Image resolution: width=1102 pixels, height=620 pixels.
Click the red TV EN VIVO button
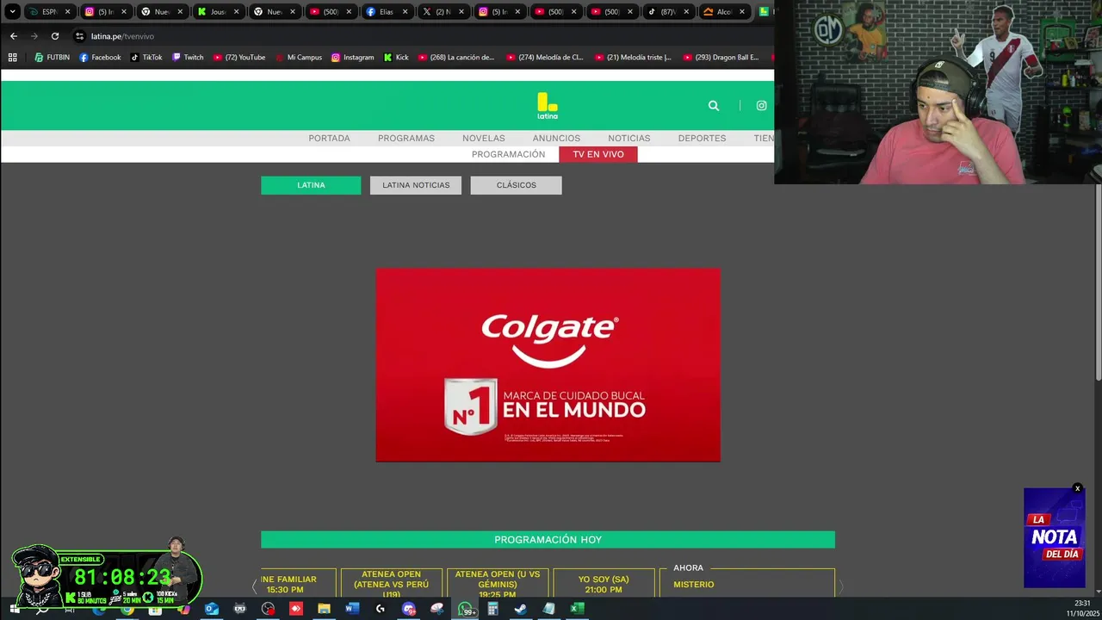[598, 154]
